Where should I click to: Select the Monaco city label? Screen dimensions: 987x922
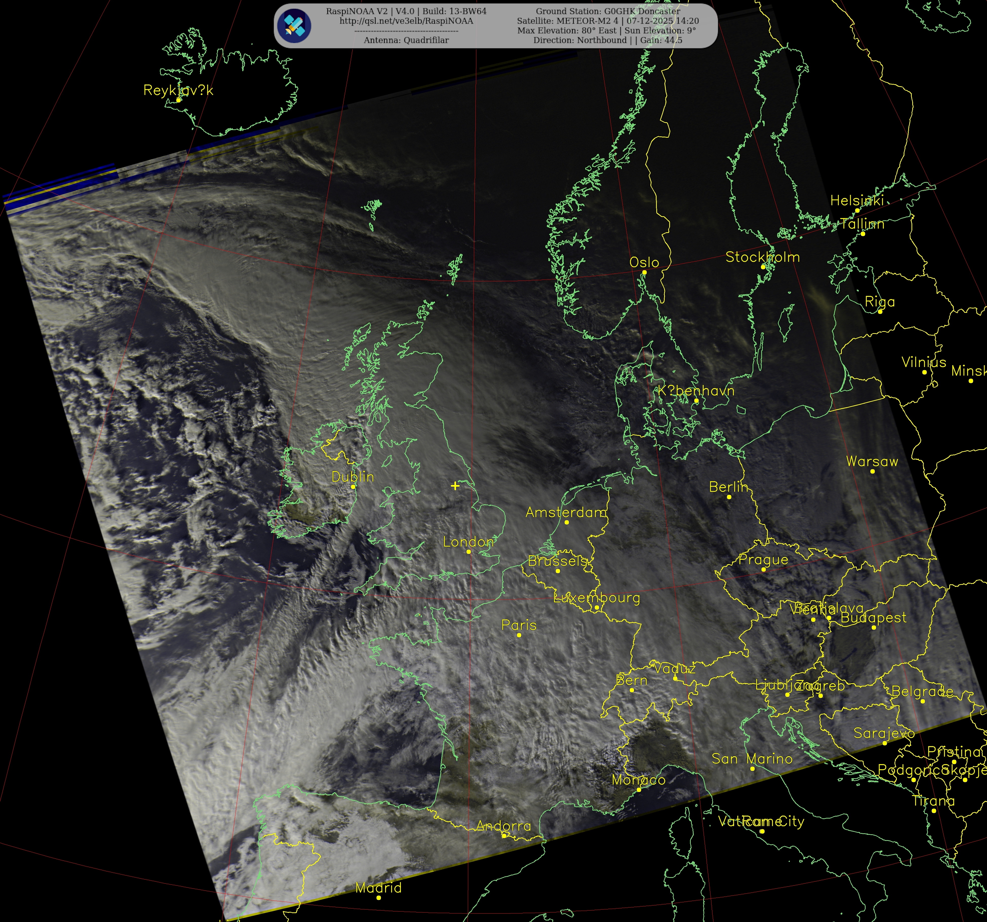639,780
